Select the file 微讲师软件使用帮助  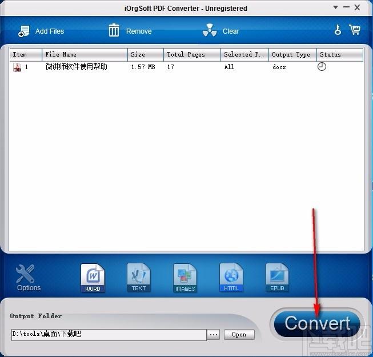(76, 67)
